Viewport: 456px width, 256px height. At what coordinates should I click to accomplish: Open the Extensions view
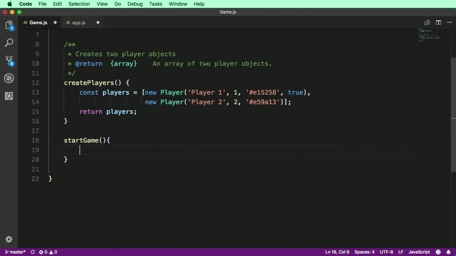(x=9, y=96)
